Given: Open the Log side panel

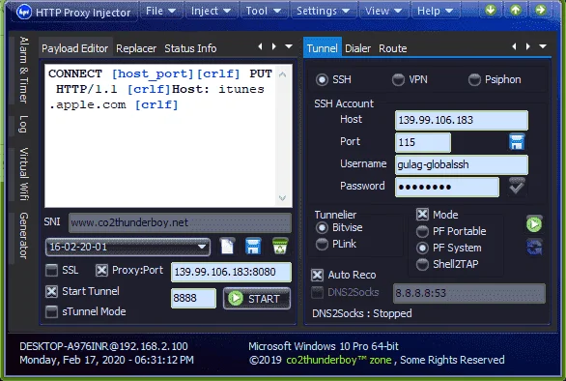Looking at the screenshot, I should point(23,124).
